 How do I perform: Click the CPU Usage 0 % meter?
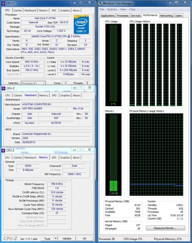114,65
